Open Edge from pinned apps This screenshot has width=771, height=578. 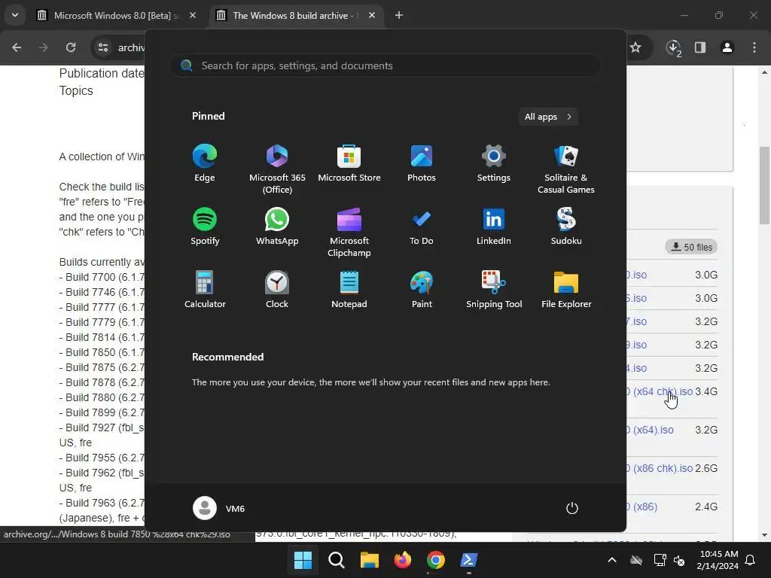click(205, 163)
